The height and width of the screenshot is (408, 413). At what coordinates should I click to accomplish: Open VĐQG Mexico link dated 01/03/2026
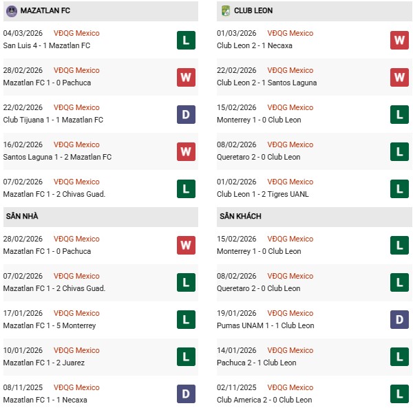290,33
